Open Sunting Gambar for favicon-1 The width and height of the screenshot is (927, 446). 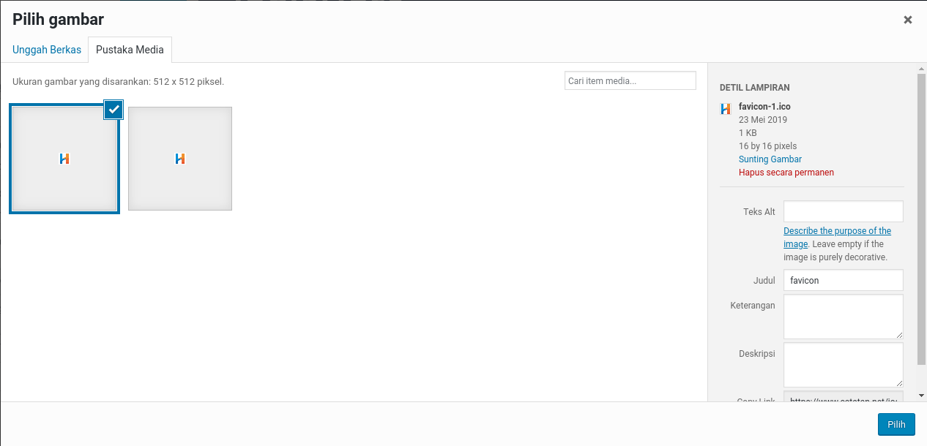coord(770,159)
